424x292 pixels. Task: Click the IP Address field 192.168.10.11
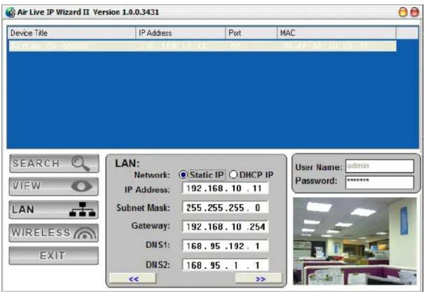point(225,188)
